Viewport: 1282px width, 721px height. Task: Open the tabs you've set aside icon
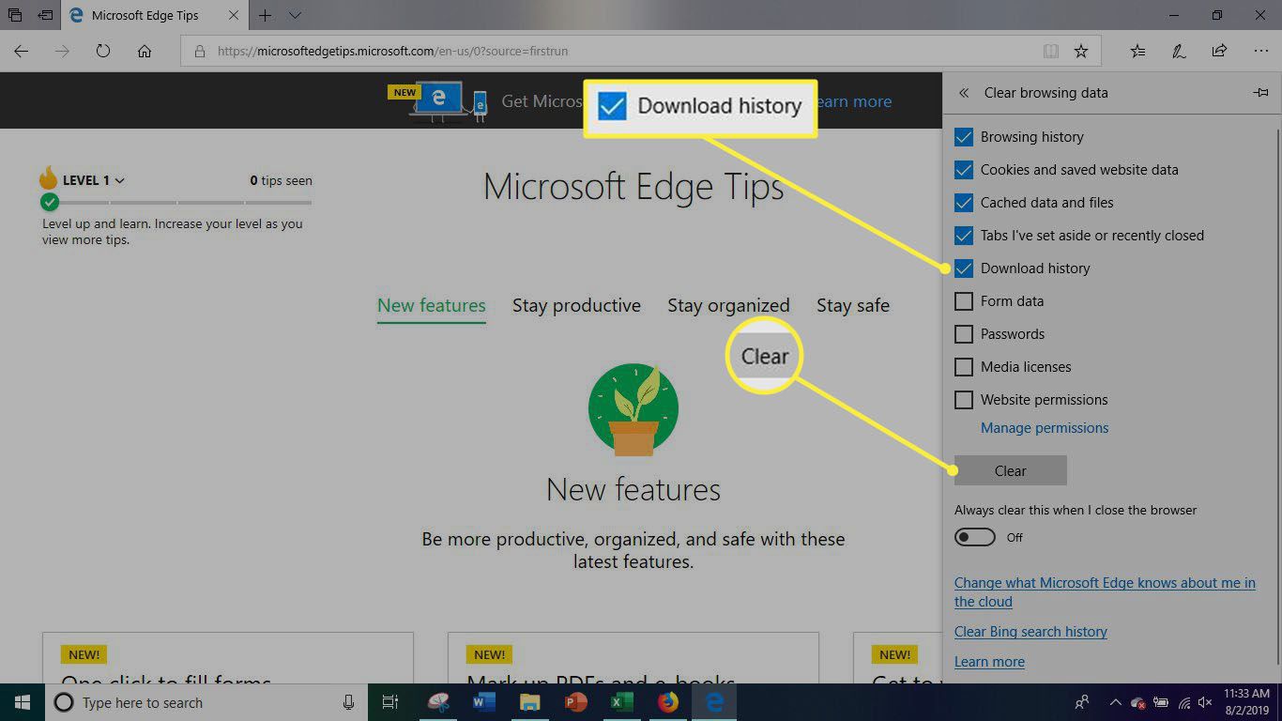[16, 16]
